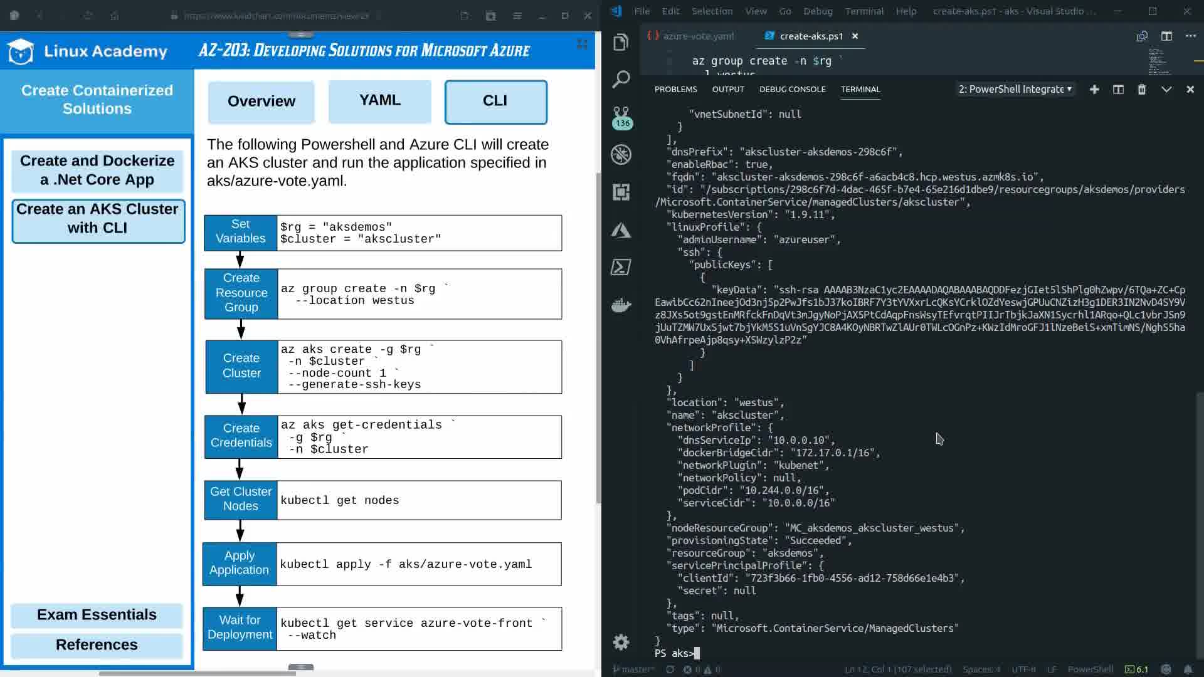Open the Docker whale sidebar icon
Screen dimensions: 1204x677
point(621,305)
